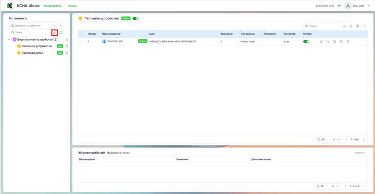Click the Закрыть link in event journal

point(360,153)
